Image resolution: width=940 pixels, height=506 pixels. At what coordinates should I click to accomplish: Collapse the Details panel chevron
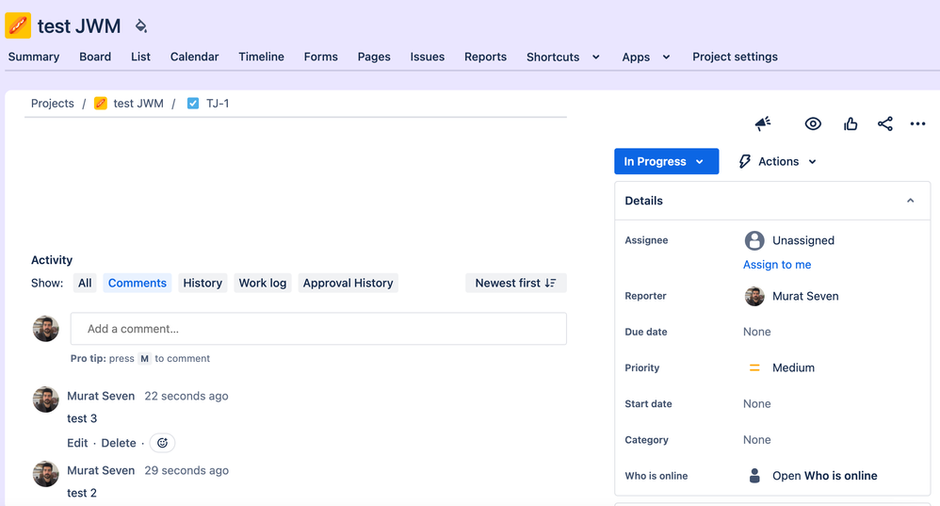910,201
